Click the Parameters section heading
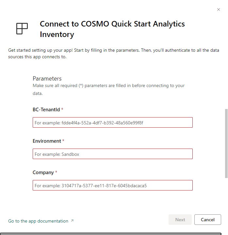 click(x=47, y=79)
